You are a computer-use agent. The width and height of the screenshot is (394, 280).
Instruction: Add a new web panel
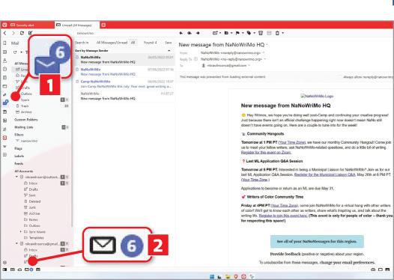pos(4,155)
